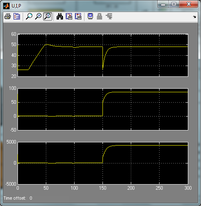201x206 pixels.
Task: Click the bottom power plot axes
Action: [103, 163]
